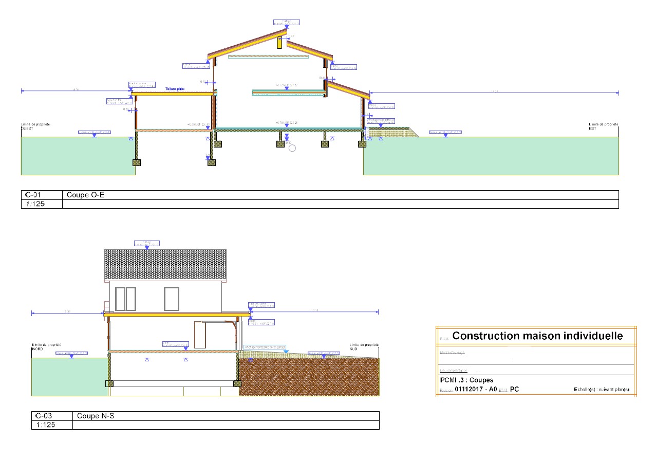Click the "Limite de propriété EST" label
This screenshot has width=656, height=460.
[603, 126]
